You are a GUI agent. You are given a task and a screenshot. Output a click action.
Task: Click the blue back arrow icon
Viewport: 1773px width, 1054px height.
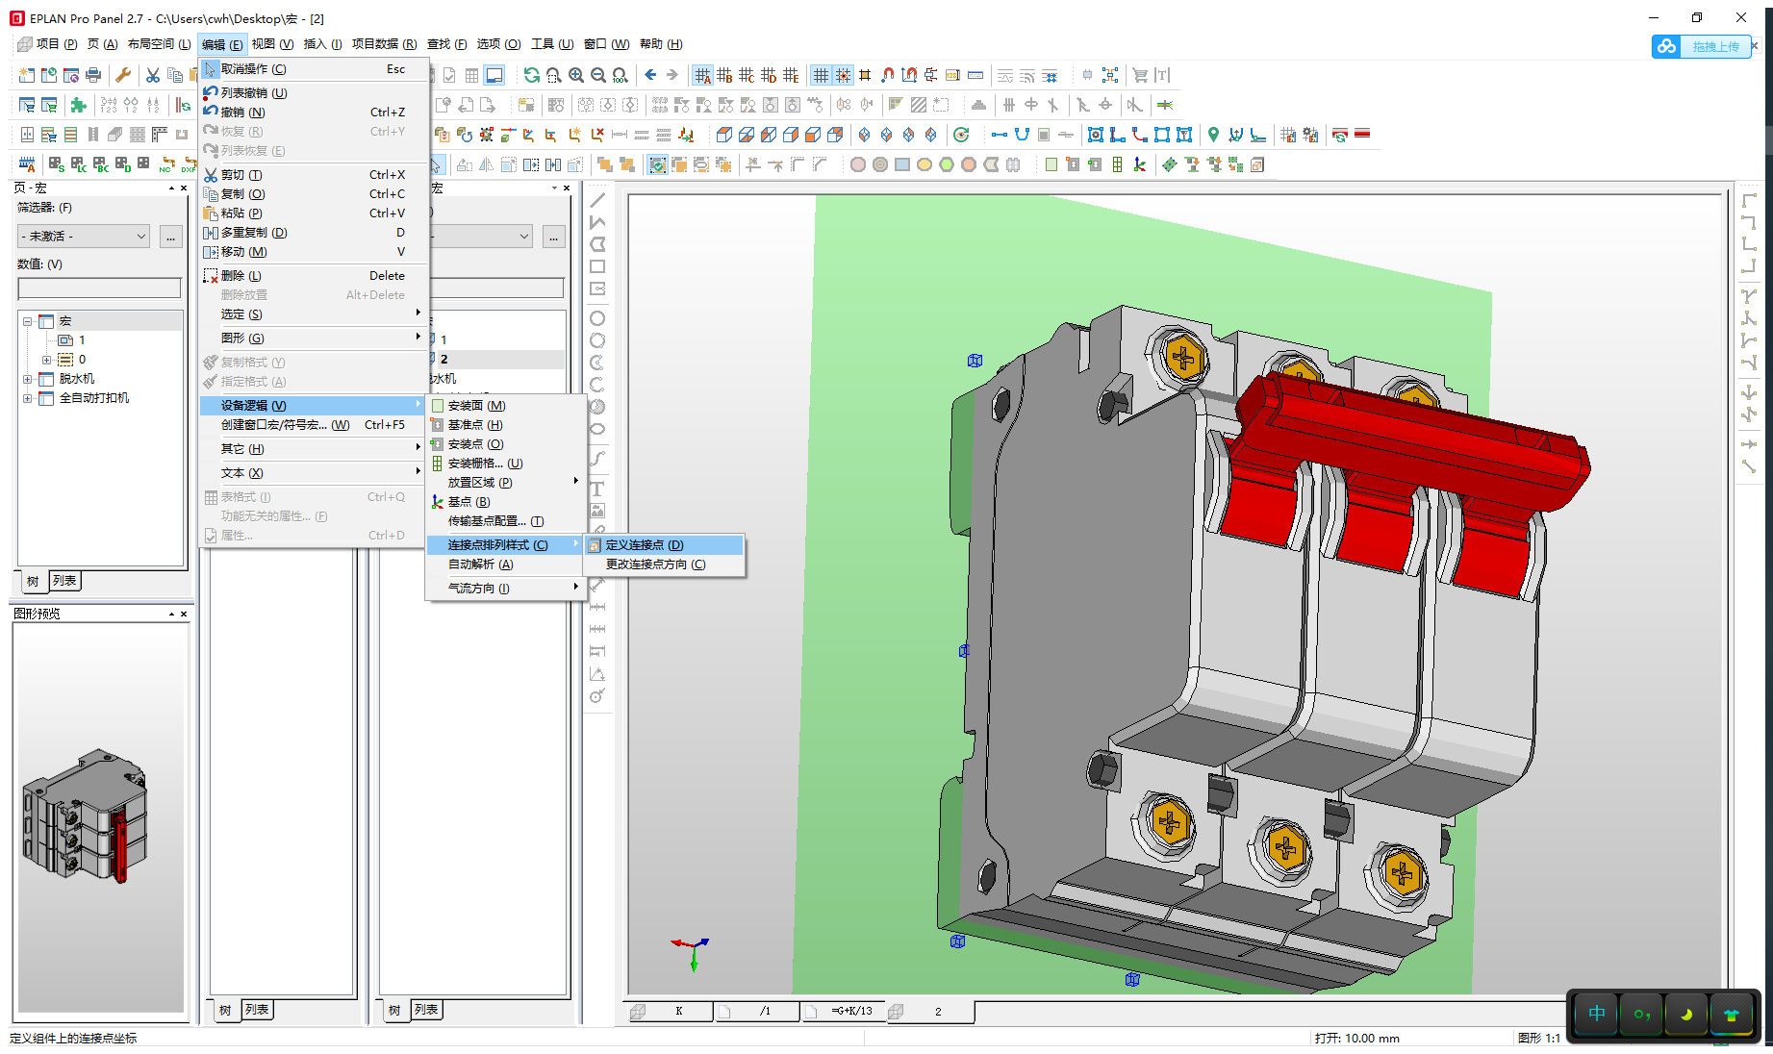650,75
